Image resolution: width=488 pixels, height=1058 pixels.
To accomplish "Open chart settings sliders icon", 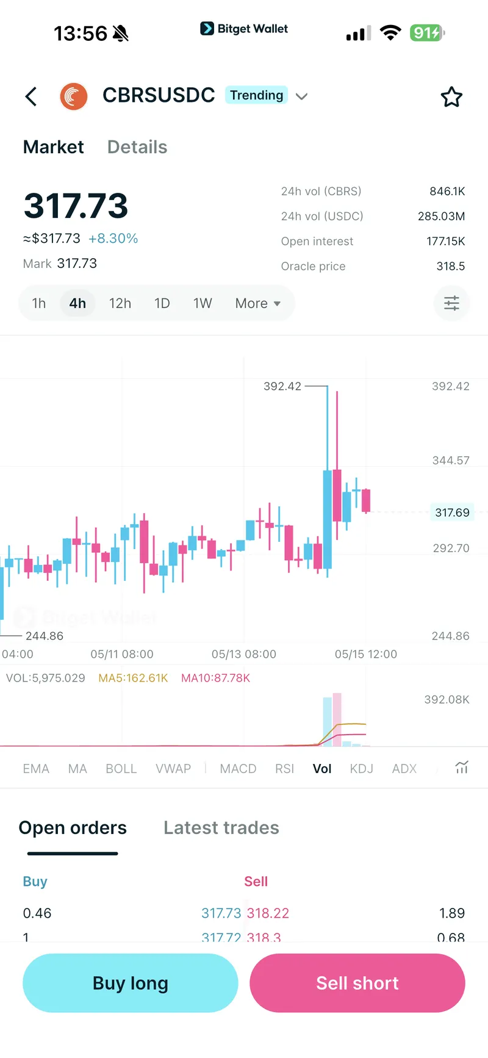I will pos(451,303).
